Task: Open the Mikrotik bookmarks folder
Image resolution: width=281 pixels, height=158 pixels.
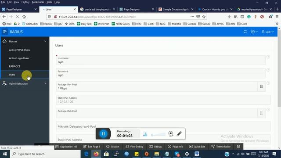Action: 174,24
